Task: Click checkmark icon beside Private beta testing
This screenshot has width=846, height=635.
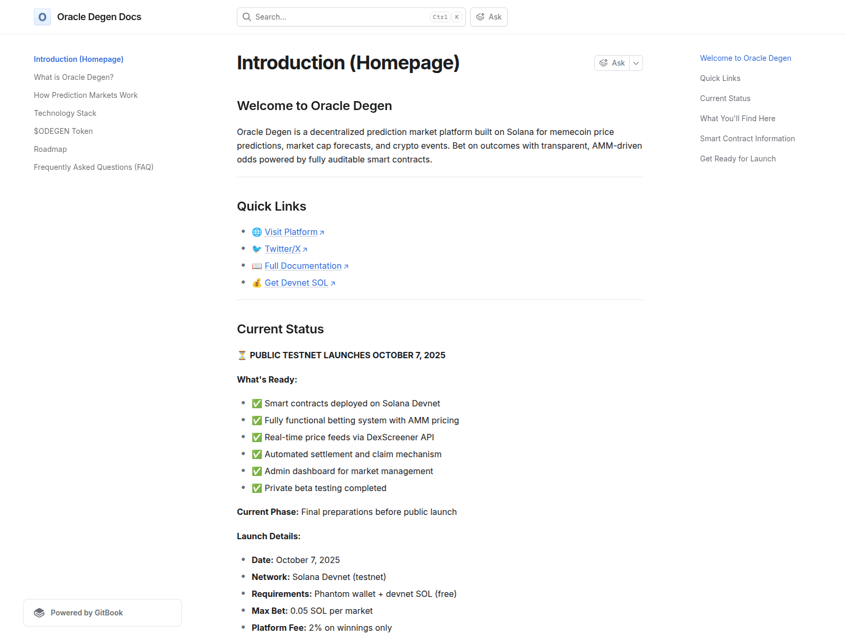Action: coord(257,488)
